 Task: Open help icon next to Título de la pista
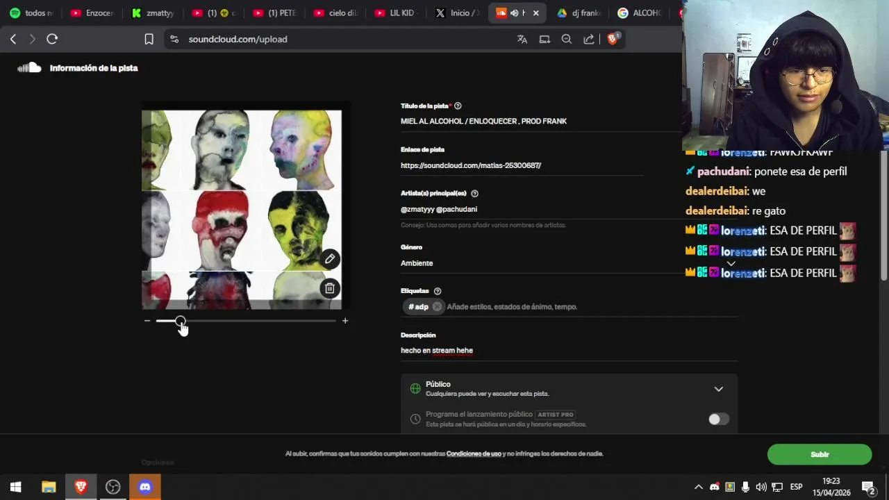(x=458, y=106)
